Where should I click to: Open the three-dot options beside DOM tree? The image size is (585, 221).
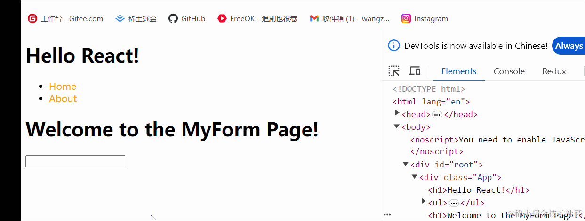(387, 214)
